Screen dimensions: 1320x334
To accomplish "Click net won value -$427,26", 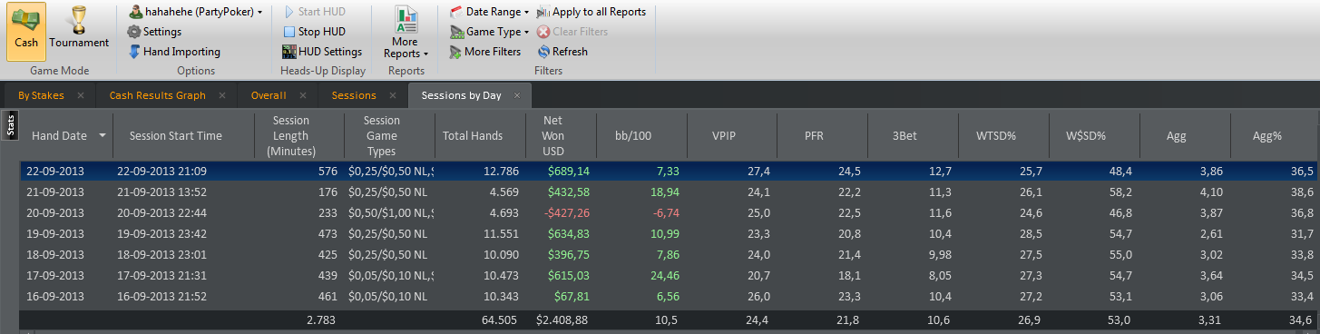I will click(x=568, y=212).
